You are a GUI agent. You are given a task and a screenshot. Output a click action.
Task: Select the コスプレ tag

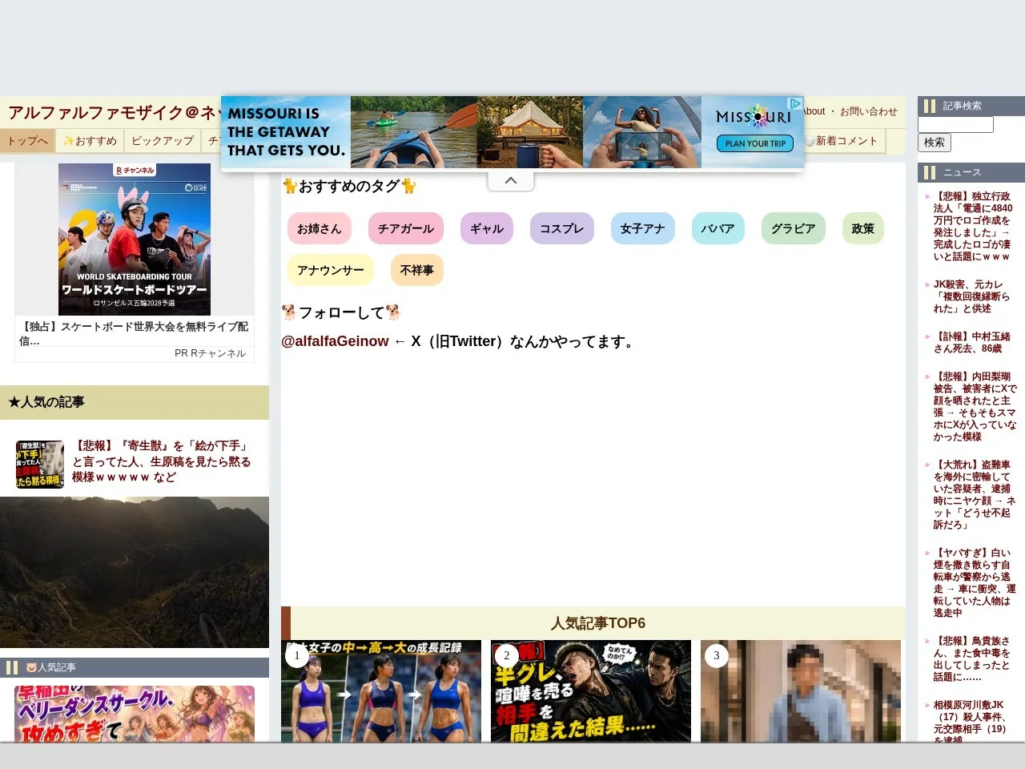pos(562,228)
